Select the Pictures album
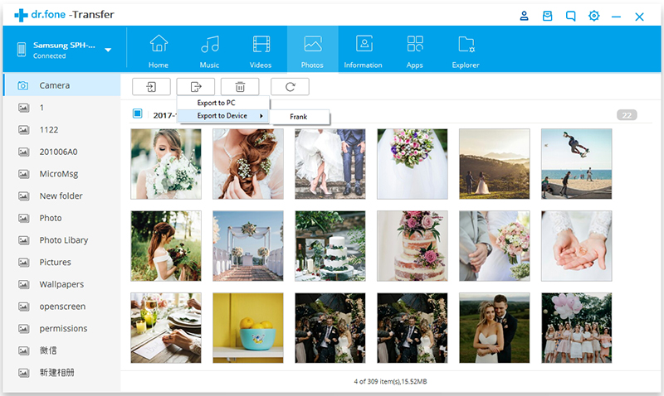The height and width of the screenshot is (396, 664). pos(61,262)
